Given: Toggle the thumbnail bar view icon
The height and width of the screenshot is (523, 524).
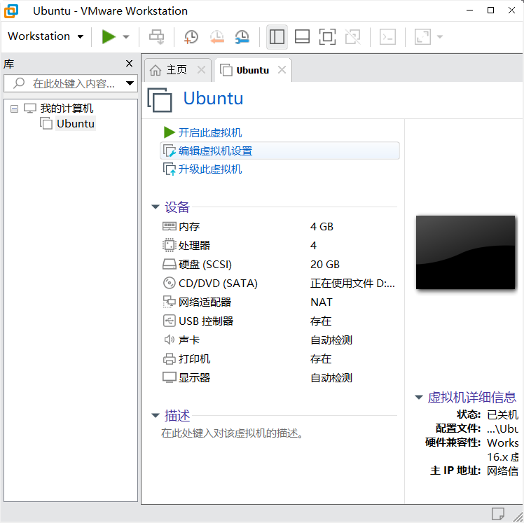Looking at the screenshot, I should (302, 36).
